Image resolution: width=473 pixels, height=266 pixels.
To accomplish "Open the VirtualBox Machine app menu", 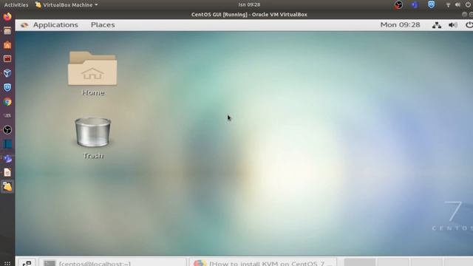I will 67,5.
